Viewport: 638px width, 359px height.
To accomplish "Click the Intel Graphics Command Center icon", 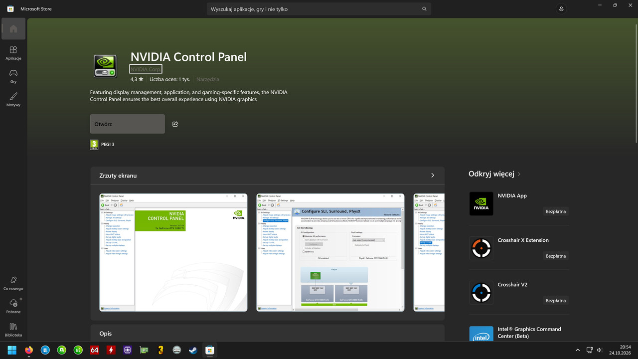I will (x=481, y=334).
